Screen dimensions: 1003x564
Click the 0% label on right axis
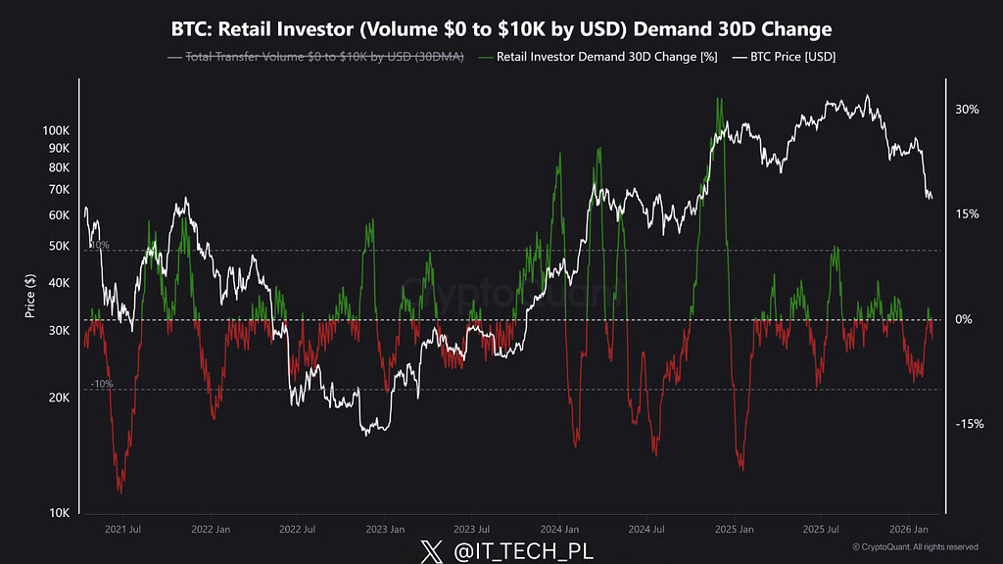tap(966, 319)
